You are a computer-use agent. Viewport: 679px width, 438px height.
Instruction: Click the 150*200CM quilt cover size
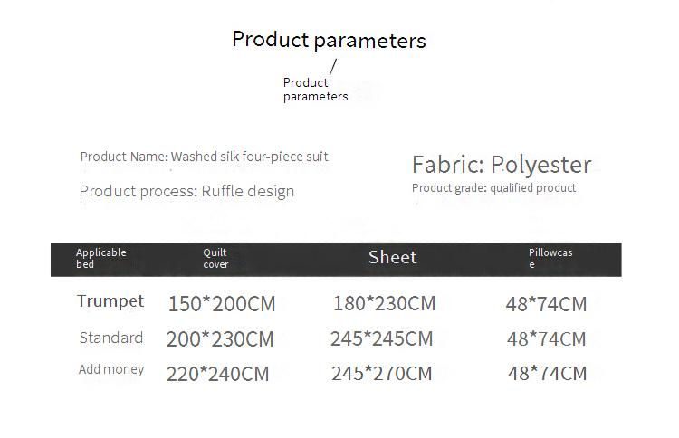click(x=221, y=304)
